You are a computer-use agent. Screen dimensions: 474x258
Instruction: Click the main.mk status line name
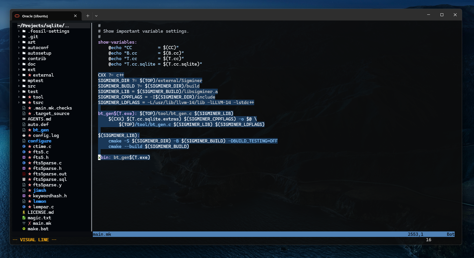point(102,234)
